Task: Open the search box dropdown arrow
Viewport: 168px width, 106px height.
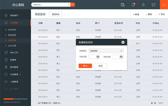Action: click(68, 5)
